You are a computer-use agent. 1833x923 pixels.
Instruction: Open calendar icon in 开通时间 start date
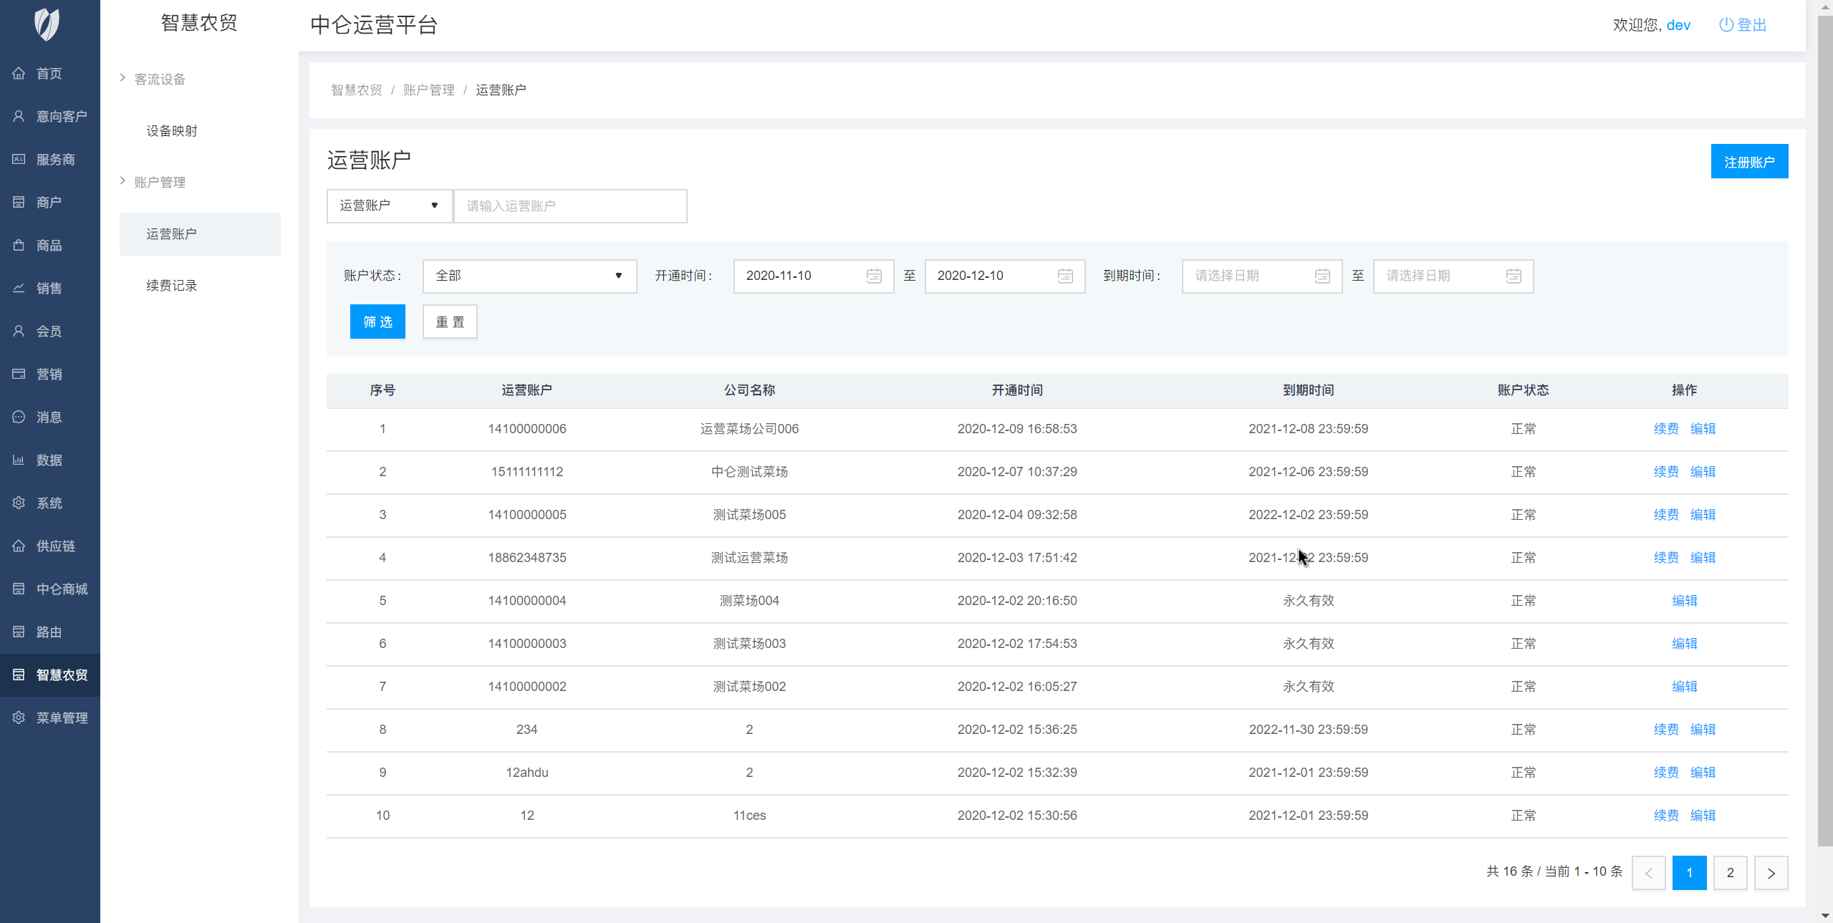coord(873,276)
